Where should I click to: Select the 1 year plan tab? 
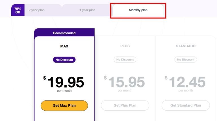(x=87, y=10)
